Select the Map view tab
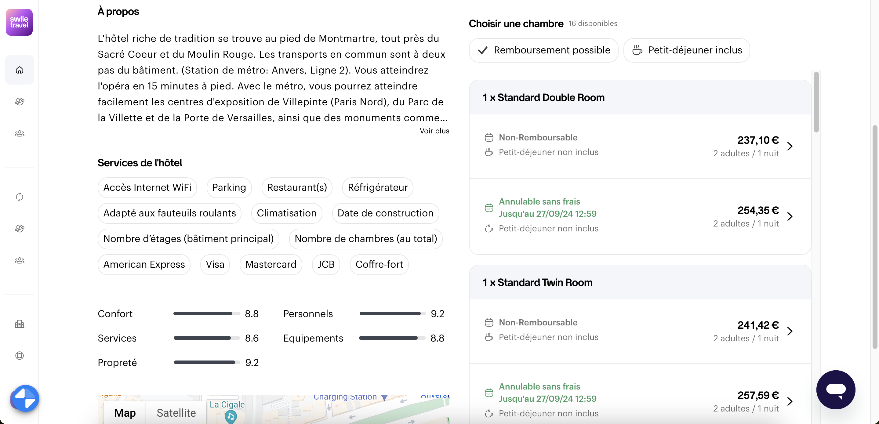Viewport: 879px width, 424px height. pyautogui.click(x=125, y=413)
